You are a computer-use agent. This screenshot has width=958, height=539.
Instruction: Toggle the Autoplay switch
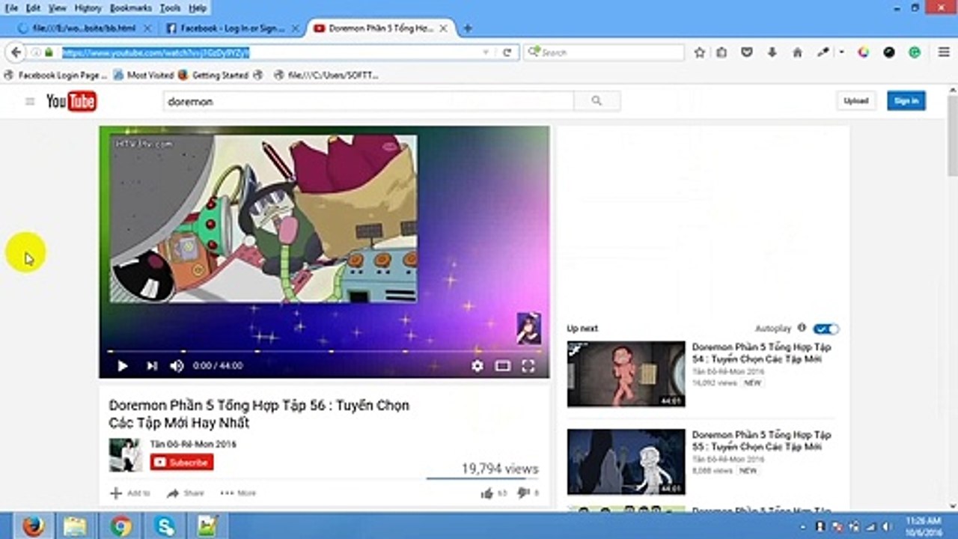(x=826, y=329)
